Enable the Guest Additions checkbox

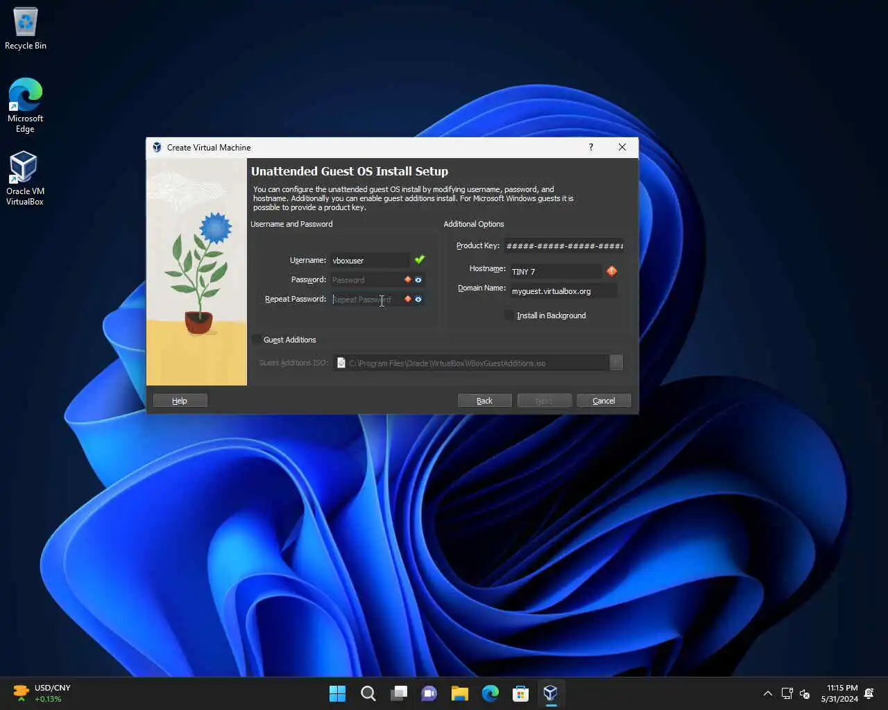pos(257,340)
